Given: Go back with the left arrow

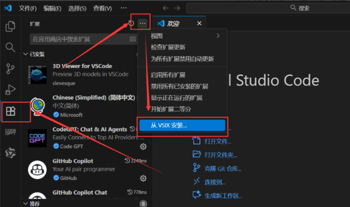Looking at the screenshot, I should [165, 8].
